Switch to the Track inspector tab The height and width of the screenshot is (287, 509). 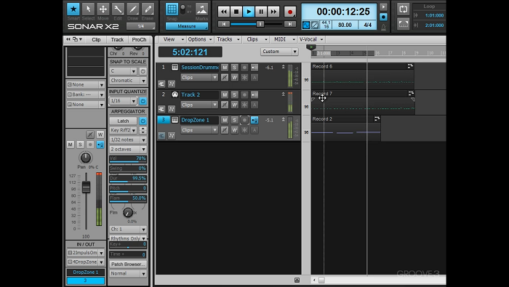pos(117,39)
